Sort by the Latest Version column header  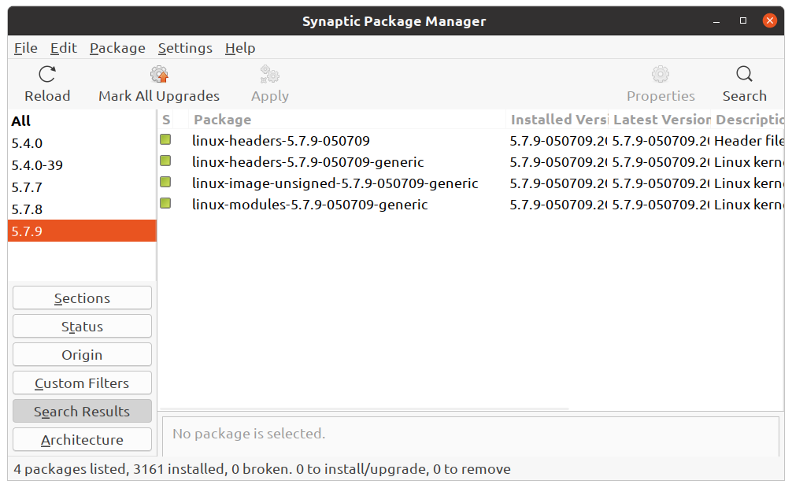[x=661, y=120]
